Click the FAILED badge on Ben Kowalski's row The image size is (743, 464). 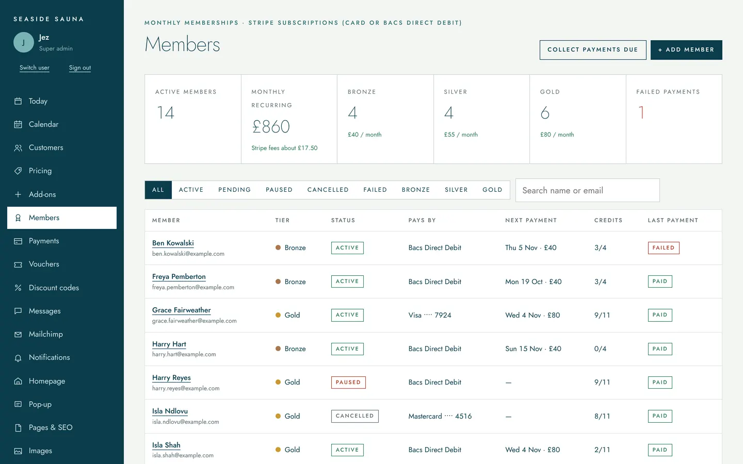[x=664, y=248]
